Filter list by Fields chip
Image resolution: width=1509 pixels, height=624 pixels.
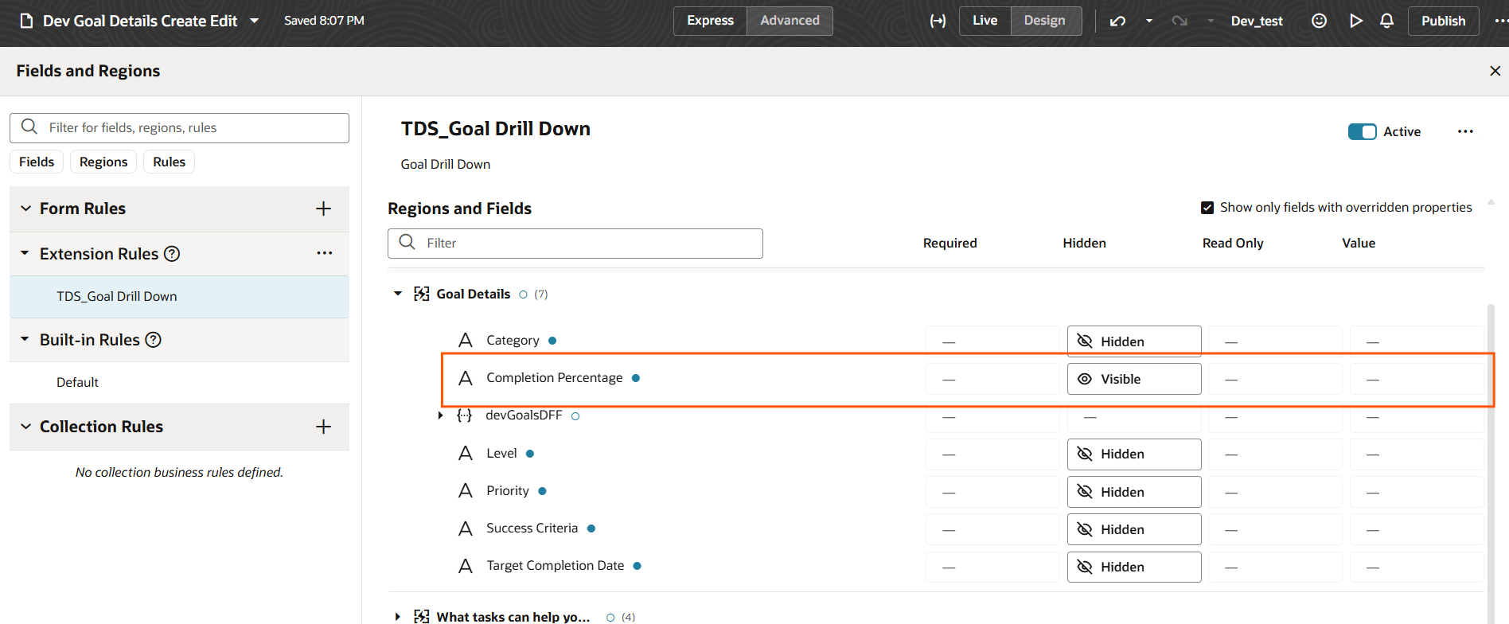pyautogui.click(x=37, y=162)
